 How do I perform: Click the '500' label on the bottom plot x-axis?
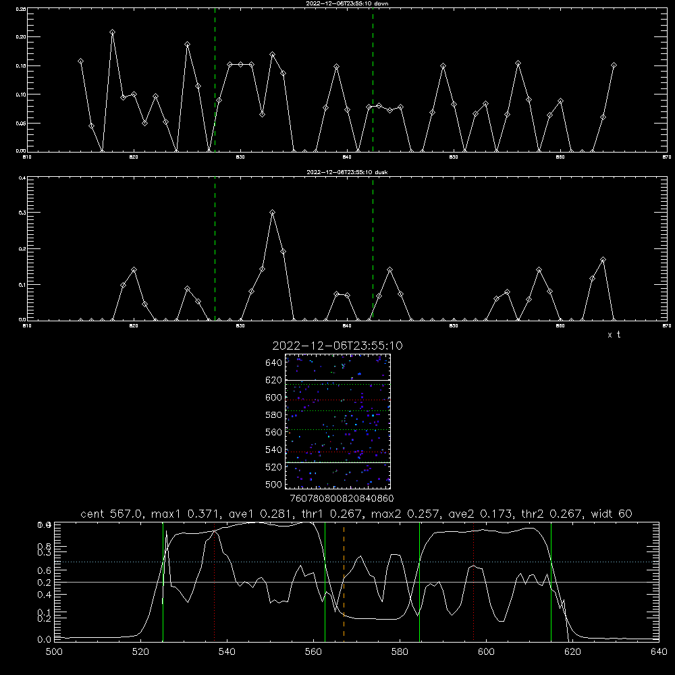tap(54, 651)
